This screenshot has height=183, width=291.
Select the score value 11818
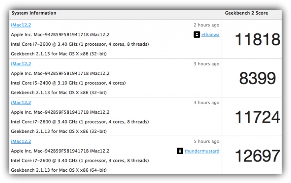[257, 39]
